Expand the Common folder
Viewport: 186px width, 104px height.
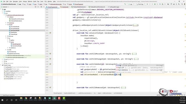(x=6, y=23)
